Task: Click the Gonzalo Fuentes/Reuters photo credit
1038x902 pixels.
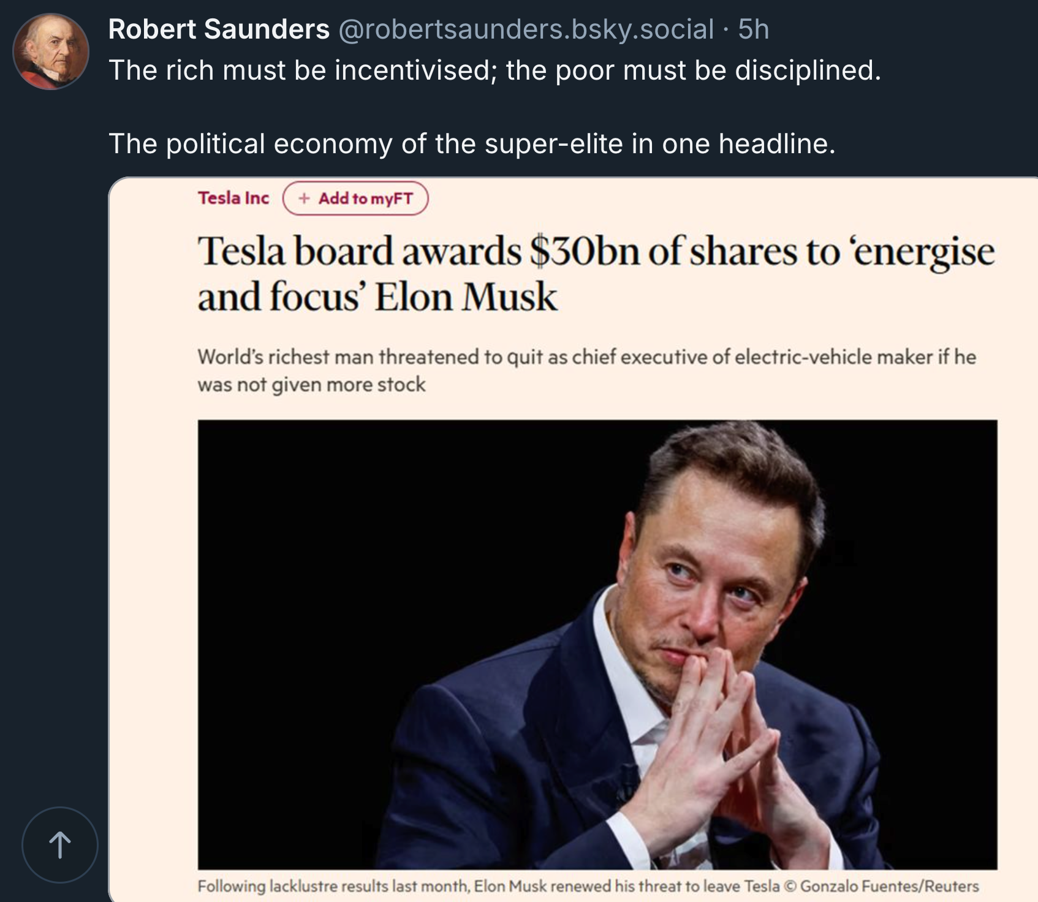Action: coord(888,887)
